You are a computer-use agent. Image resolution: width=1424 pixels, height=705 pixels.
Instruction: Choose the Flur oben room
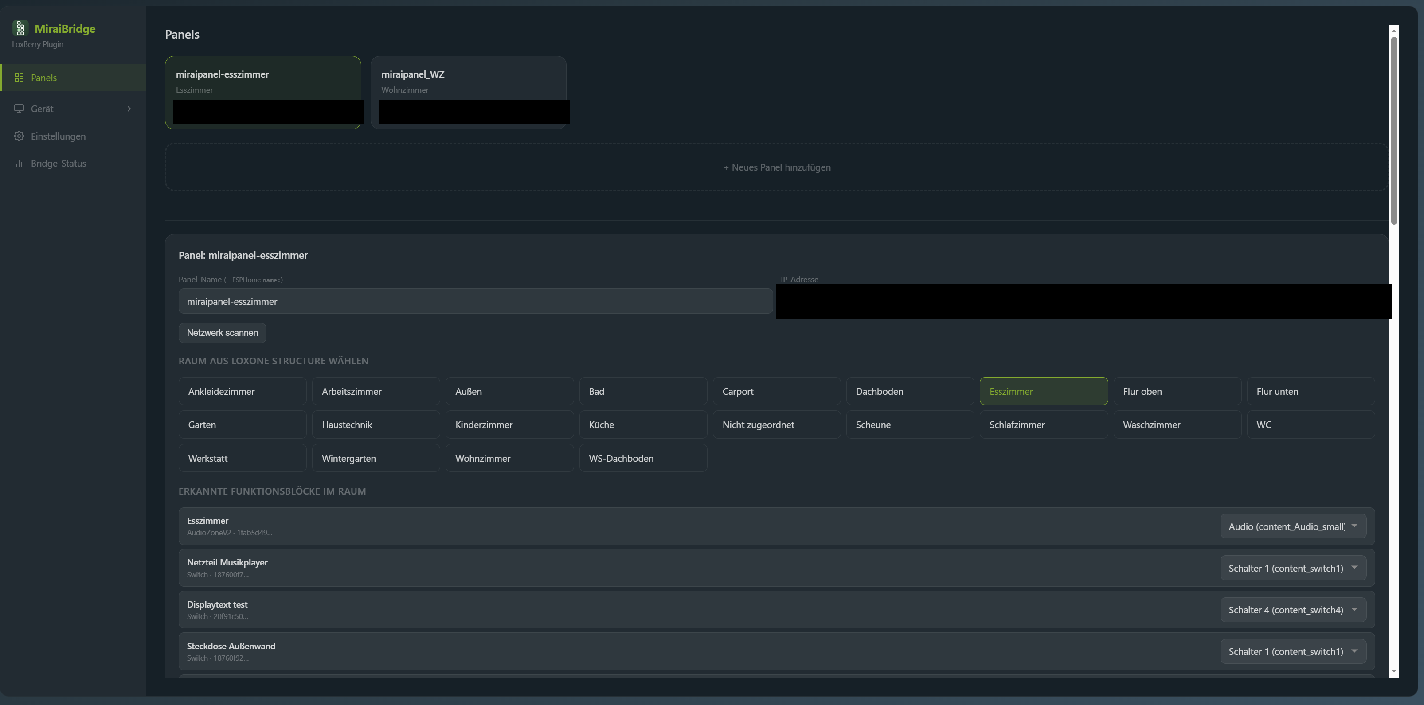coord(1178,392)
